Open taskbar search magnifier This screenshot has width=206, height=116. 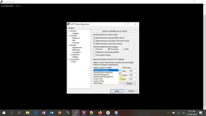[x=12, y=113]
